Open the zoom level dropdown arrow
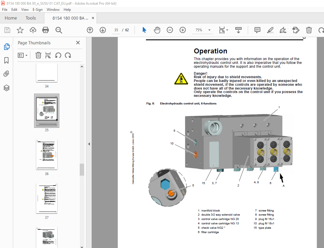Viewport: 324px width, 248px height. click(x=209, y=30)
